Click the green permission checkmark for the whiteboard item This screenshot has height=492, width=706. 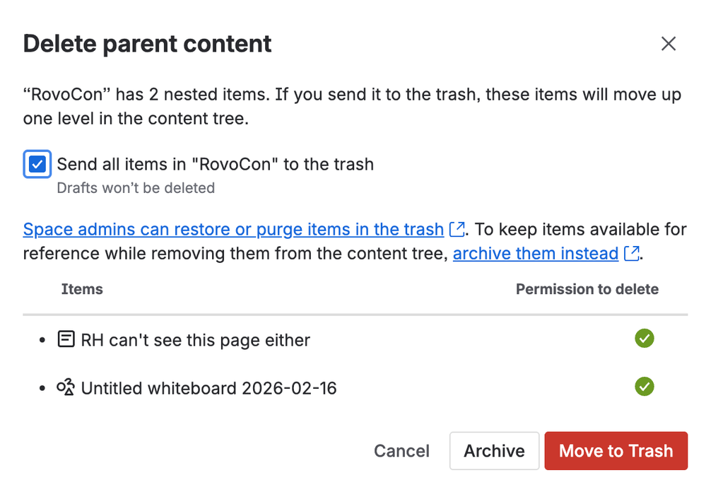pyautogui.click(x=644, y=387)
